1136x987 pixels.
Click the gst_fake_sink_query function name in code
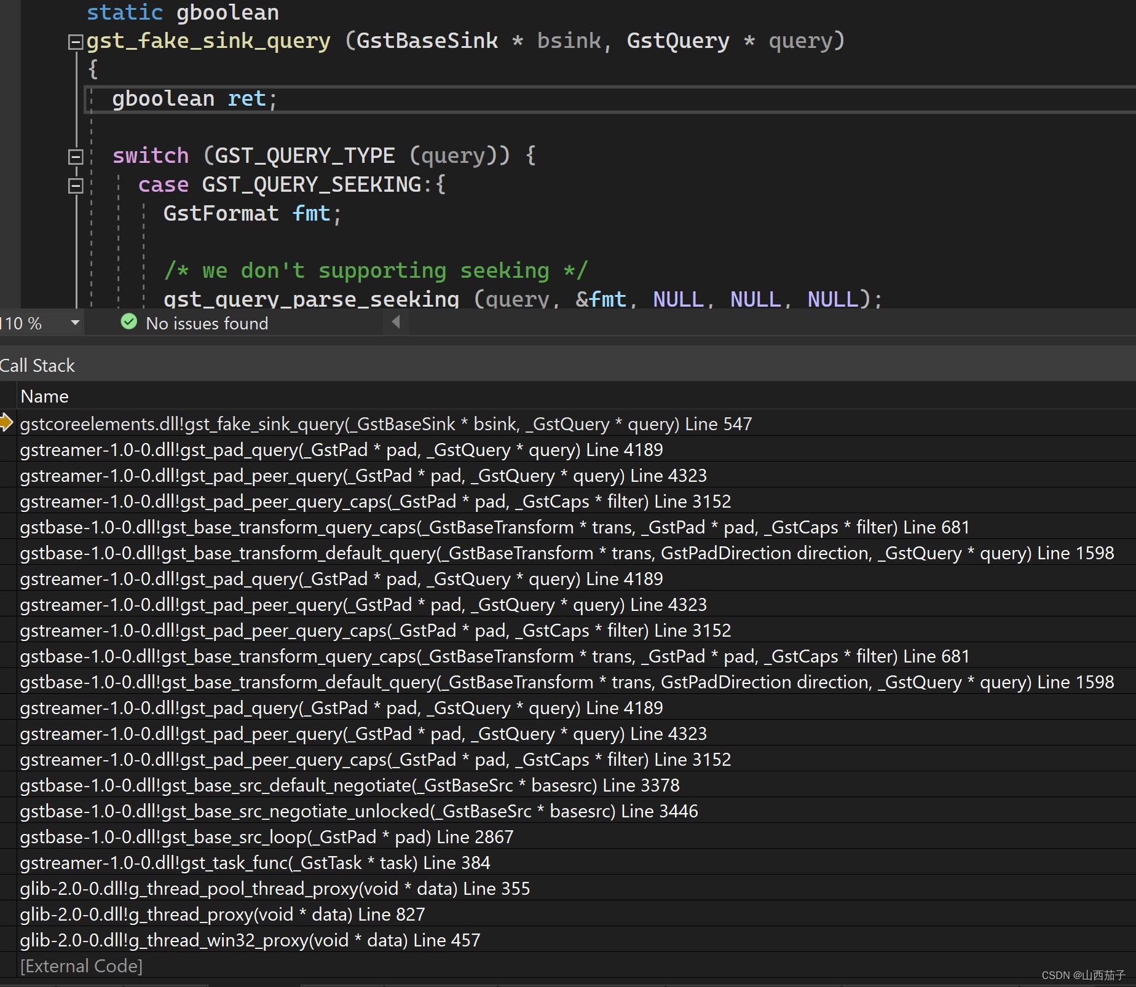coord(208,41)
